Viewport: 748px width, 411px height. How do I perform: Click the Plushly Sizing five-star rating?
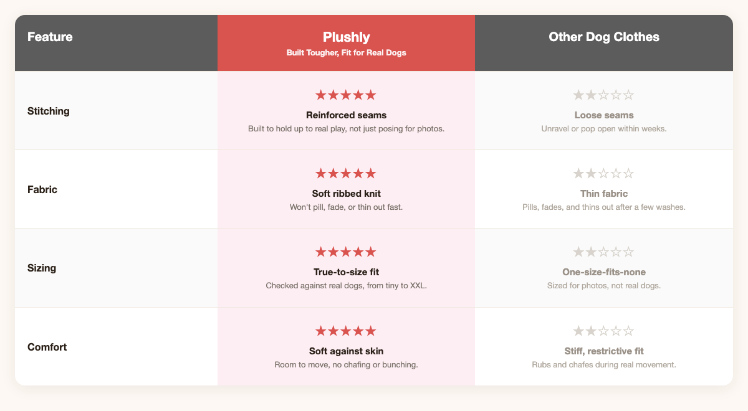point(346,252)
